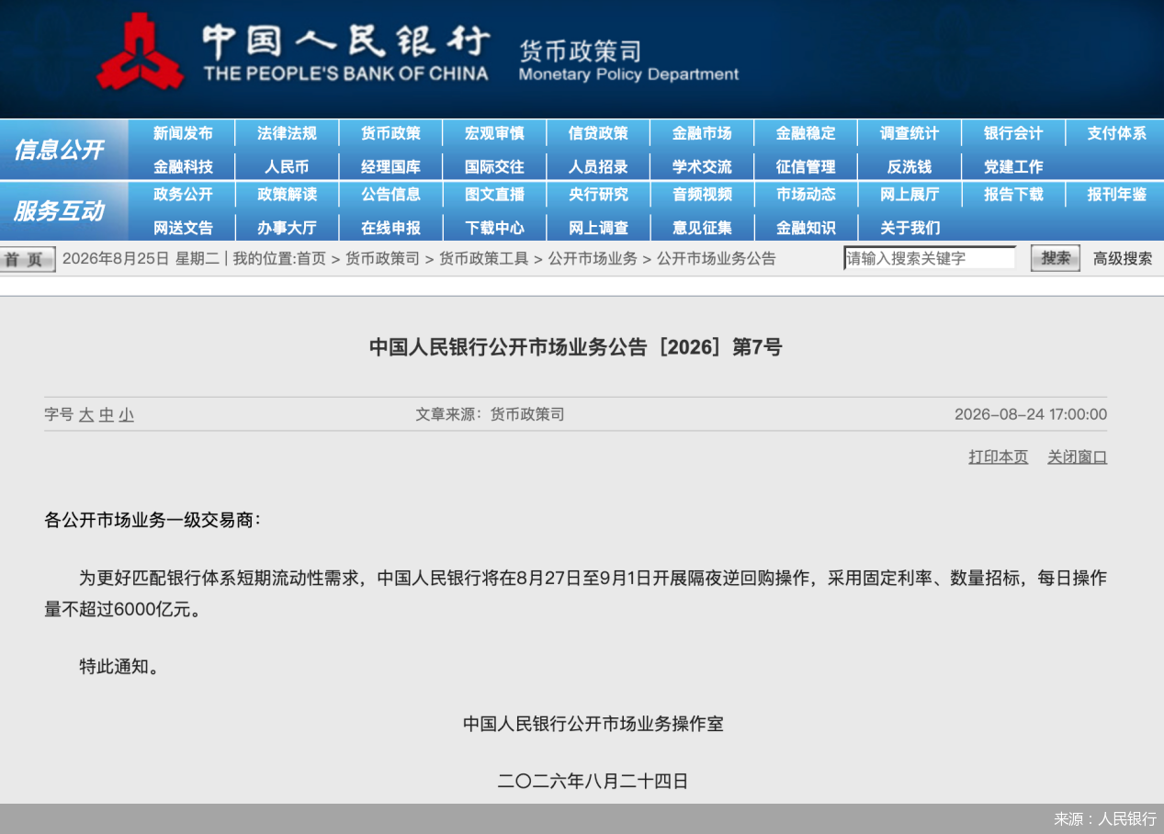Select 反洗钱 navigation item
This screenshot has width=1164, height=834.
pos(910,167)
